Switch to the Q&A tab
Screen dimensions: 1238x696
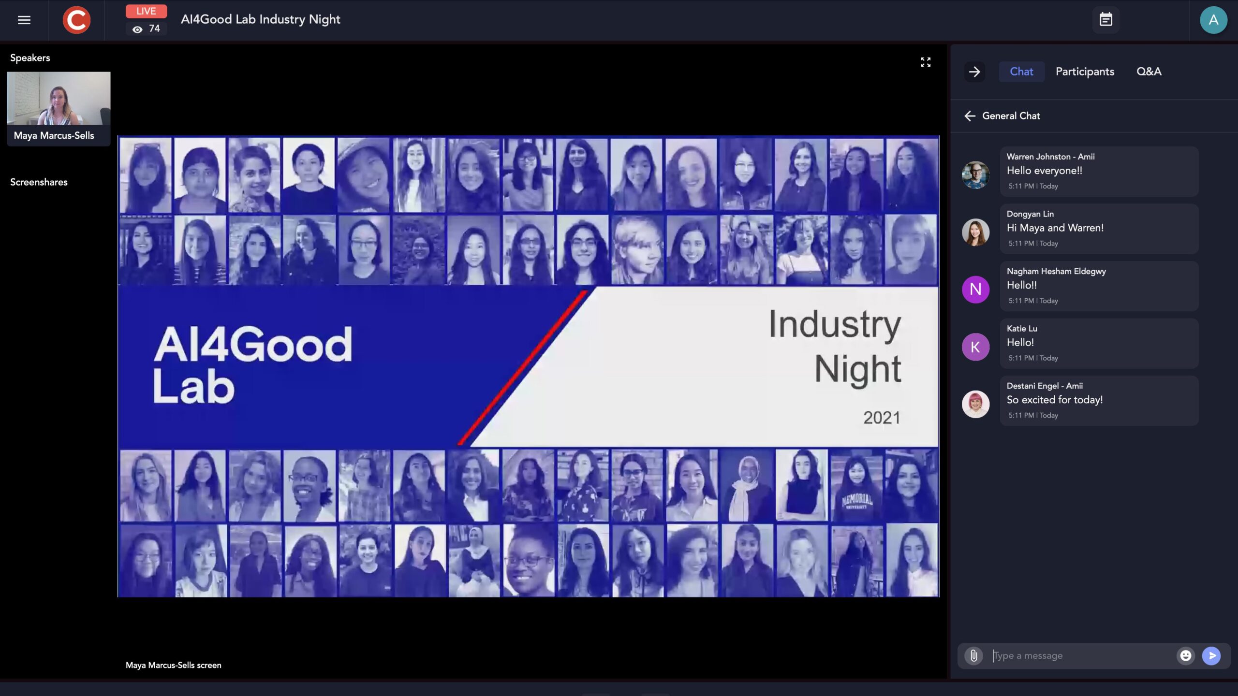(x=1149, y=72)
